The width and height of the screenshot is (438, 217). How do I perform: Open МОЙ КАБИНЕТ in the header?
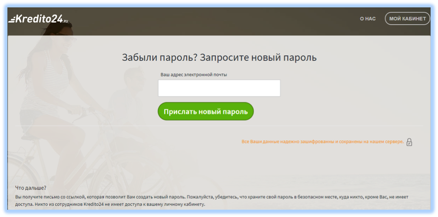click(x=407, y=19)
